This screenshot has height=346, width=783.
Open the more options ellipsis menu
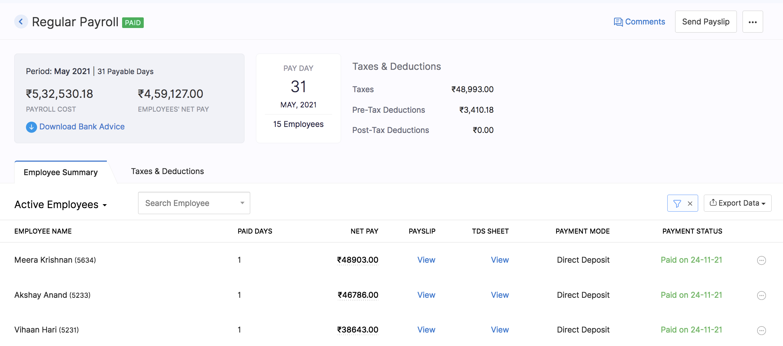(753, 21)
